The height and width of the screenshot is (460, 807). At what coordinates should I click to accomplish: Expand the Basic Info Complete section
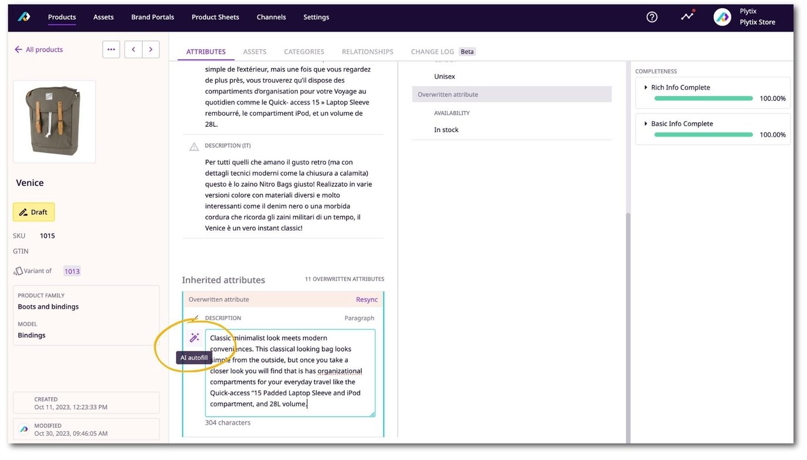[x=645, y=123]
